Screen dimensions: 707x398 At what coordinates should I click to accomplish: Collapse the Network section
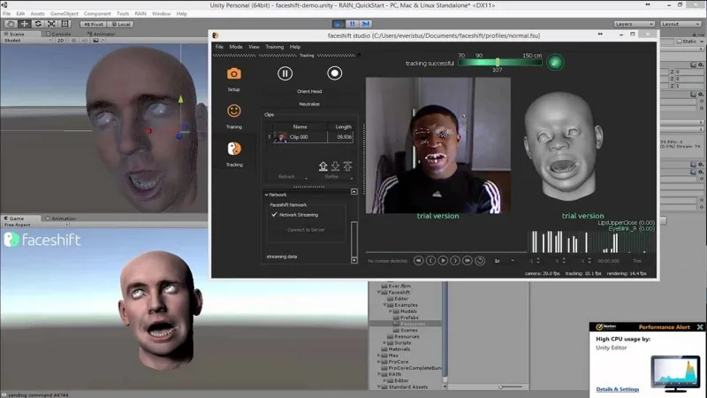point(267,195)
